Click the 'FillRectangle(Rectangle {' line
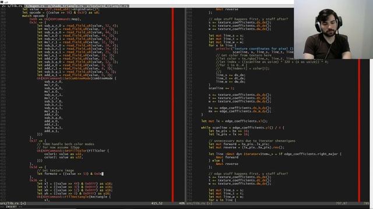This screenshot has width=373, height=209. click(x=74, y=197)
